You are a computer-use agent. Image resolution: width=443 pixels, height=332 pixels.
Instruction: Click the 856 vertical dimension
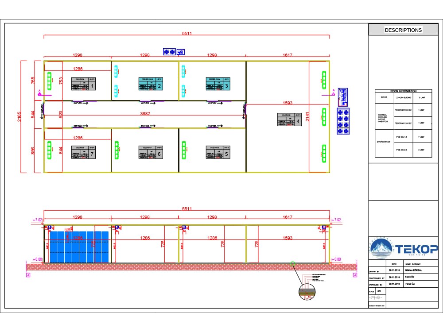tap(33, 151)
